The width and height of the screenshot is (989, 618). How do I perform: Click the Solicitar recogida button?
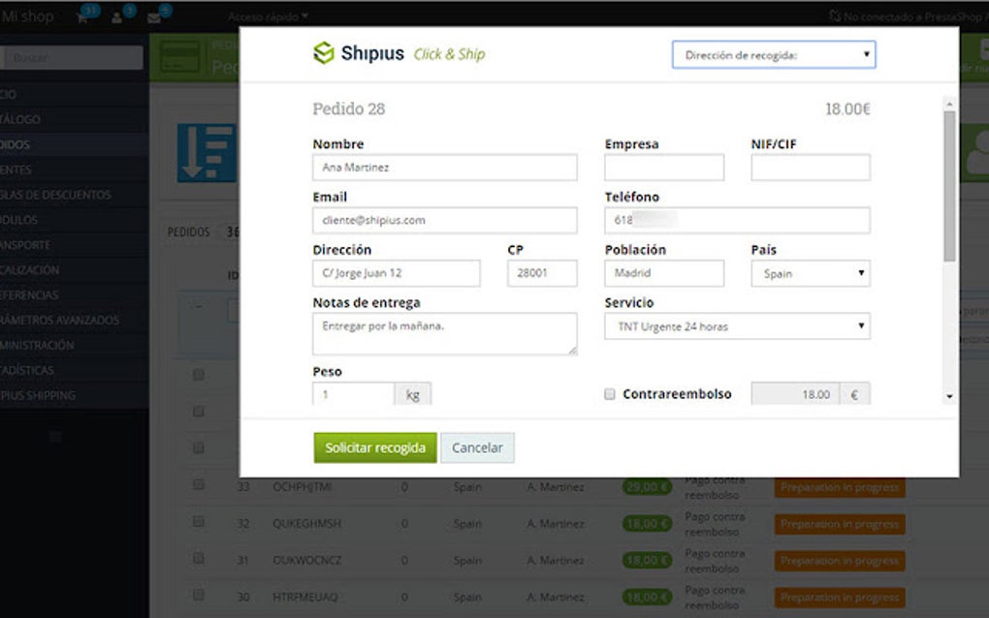[375, 448]
